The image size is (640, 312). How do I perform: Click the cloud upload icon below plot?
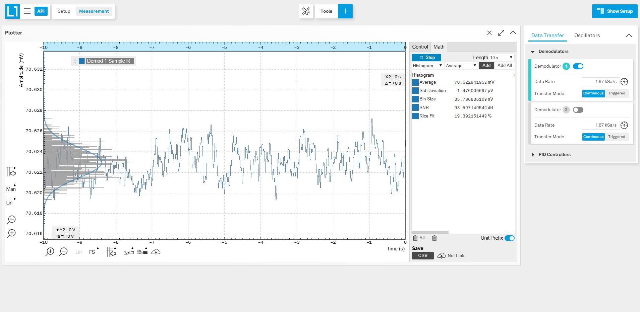[156, 252]
